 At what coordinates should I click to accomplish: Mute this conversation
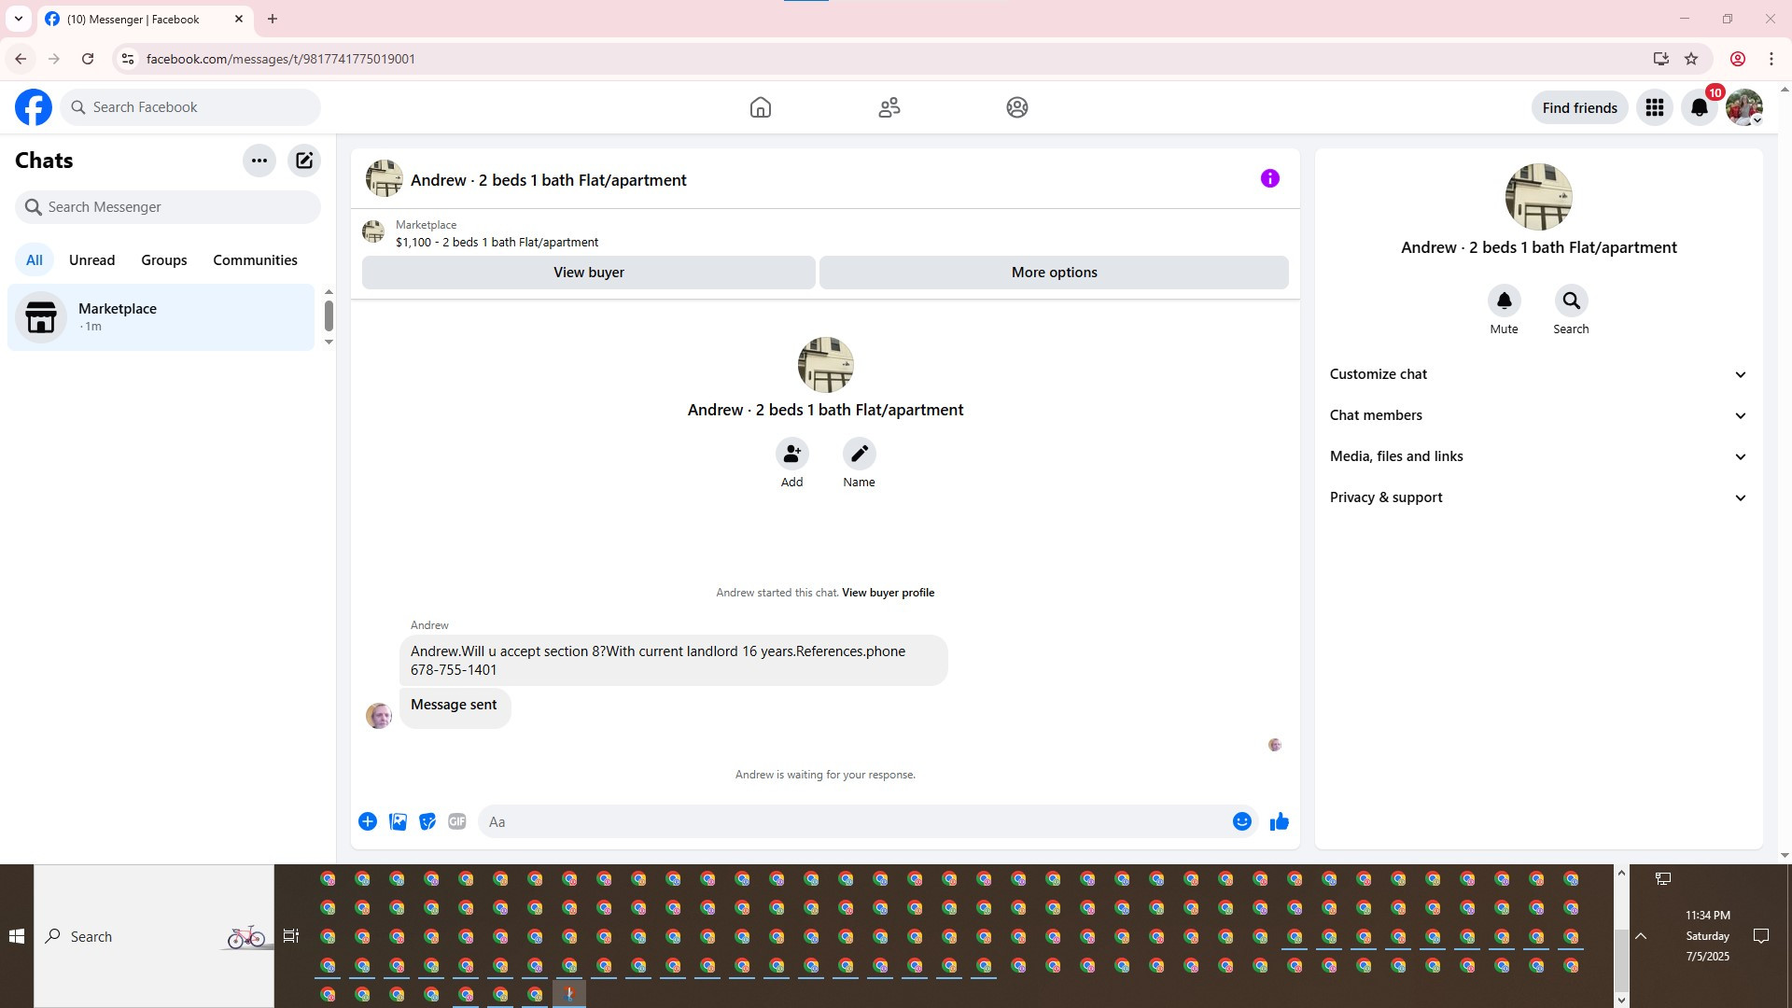1504,301
